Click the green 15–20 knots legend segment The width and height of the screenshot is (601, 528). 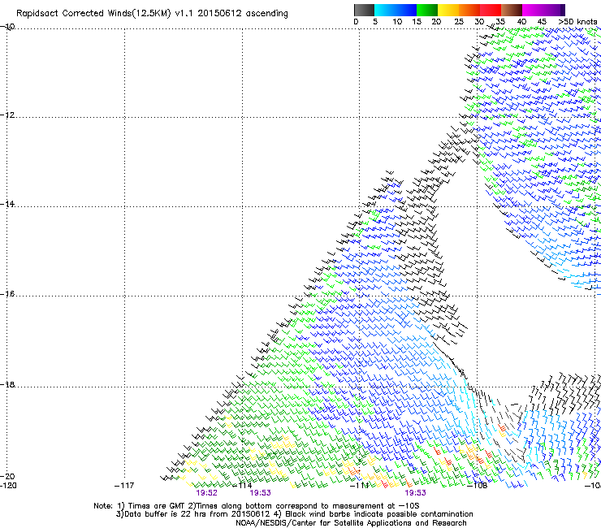(427, 10)
